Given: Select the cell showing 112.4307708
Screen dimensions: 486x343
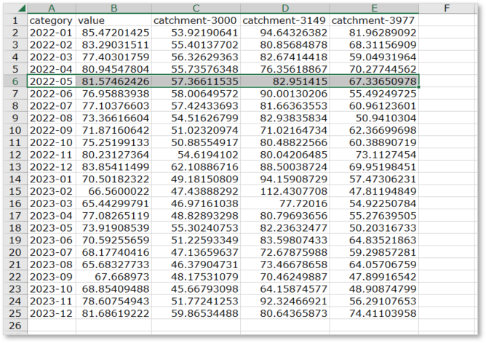Looking at the screenshot, I should click(284, 191).
